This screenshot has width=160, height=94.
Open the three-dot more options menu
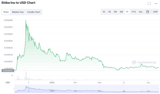pyautogui.click(x=156, y=4)
